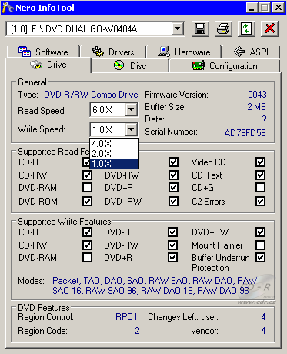Click user changes left value 4

pyautogui.click(x=263, y=317)
